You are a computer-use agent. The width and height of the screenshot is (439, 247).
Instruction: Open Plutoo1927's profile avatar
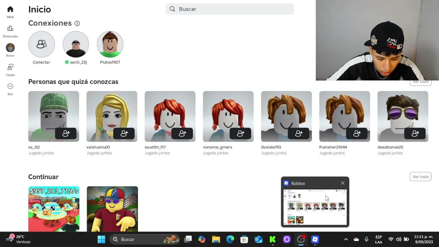pos(110,44)
